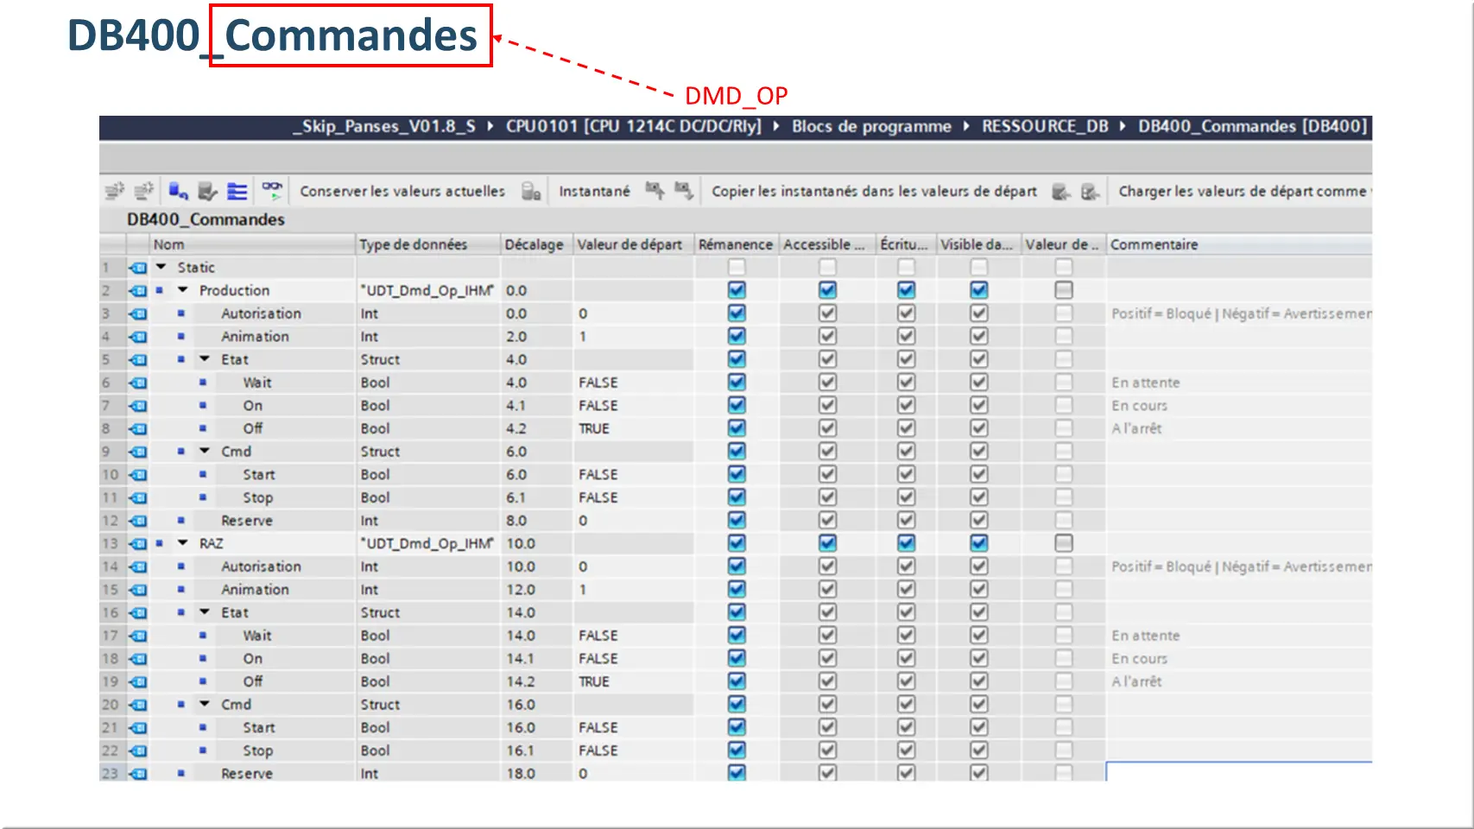Toggle Rémanence checkbox for Production row
The width and height of the screenshot is (1474, 829).
pyautogui.click(x=737, y=290)
